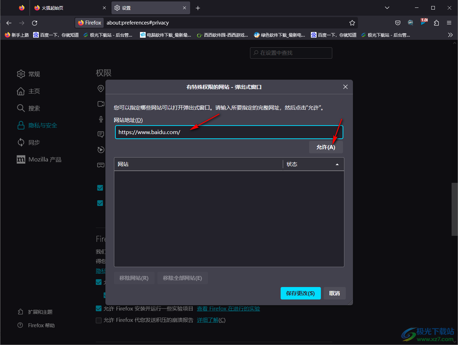Open the 同步 settings category
The width and height of the screenshot is (458, 345).
point(28,142)
